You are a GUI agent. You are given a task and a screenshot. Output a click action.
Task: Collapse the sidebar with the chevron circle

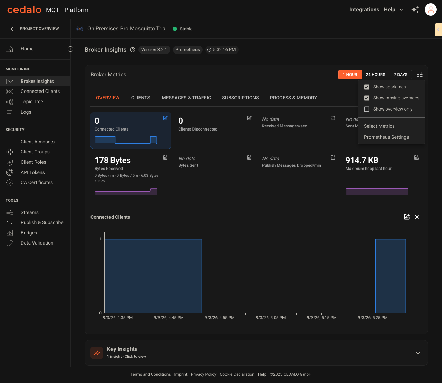pyautogui.click(x=70, y=49)
